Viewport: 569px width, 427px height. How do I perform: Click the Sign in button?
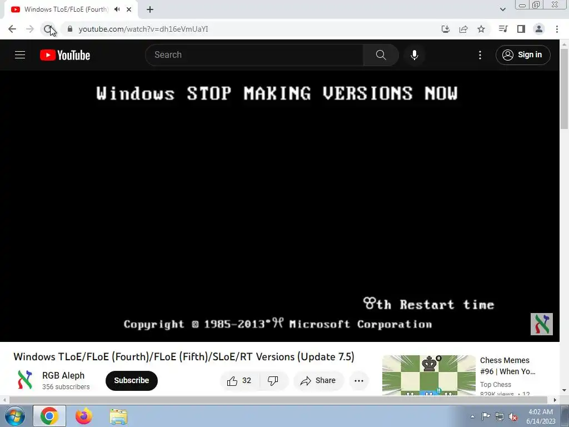(523, 55)
